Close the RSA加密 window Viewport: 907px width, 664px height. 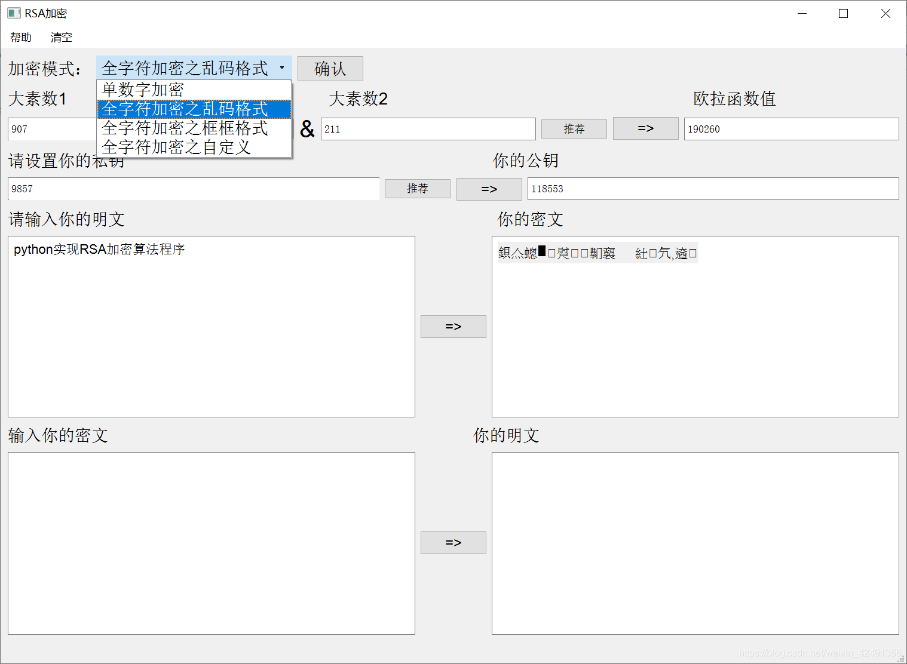pos(885,13)
